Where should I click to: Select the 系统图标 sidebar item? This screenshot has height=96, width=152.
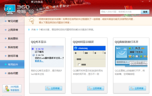(x=12, y=38)
